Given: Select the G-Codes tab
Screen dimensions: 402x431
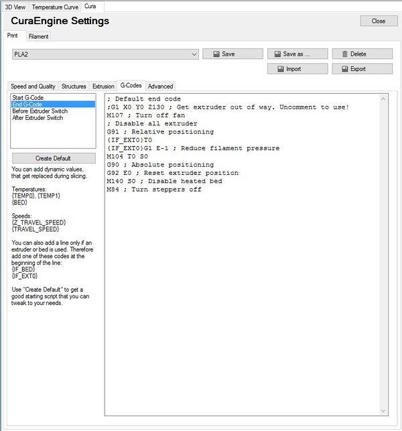Looking at the screenshot, I should [x=131, y=86].
